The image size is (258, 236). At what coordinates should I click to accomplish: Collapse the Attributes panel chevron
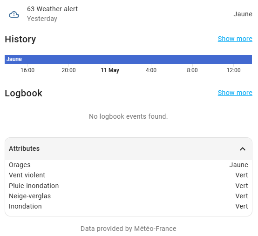(x=243, y=149)
